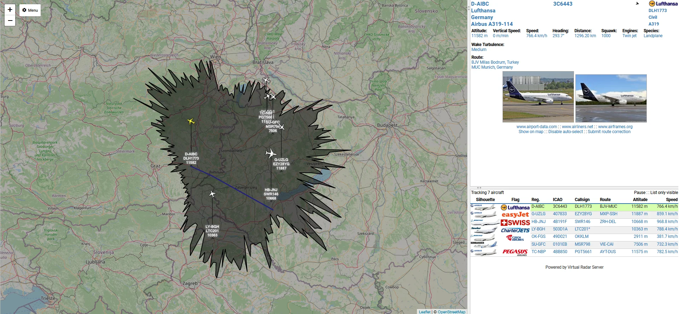This screenshot has height=314, width=679.
Task: Click ICAO code 49D021 in the list
Action: (x=560, y=236)
